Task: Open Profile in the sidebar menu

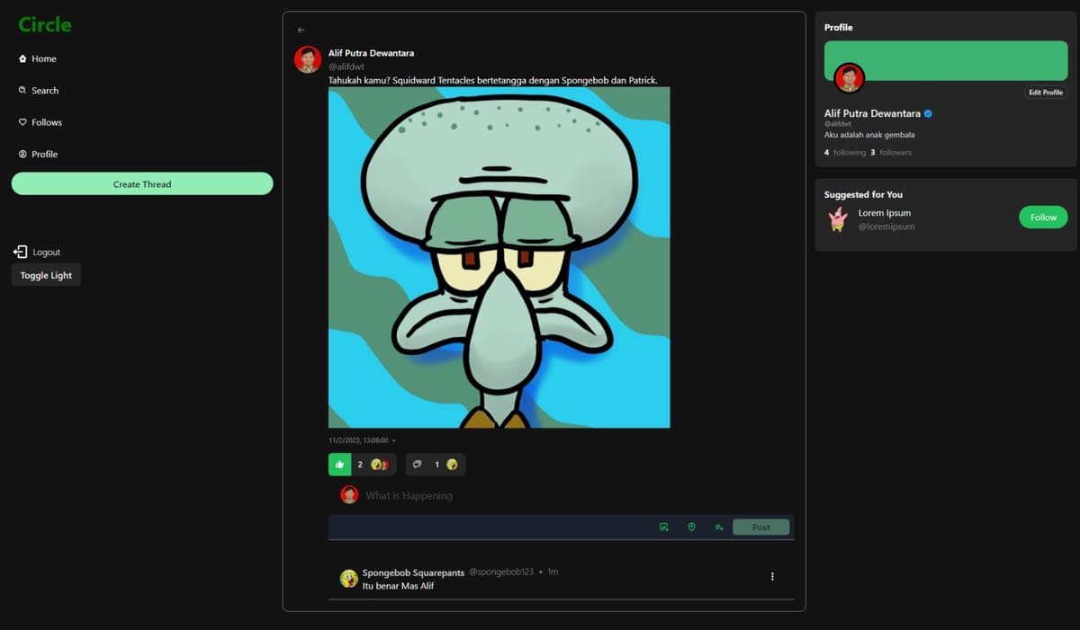Action: [x=38, y=154]
